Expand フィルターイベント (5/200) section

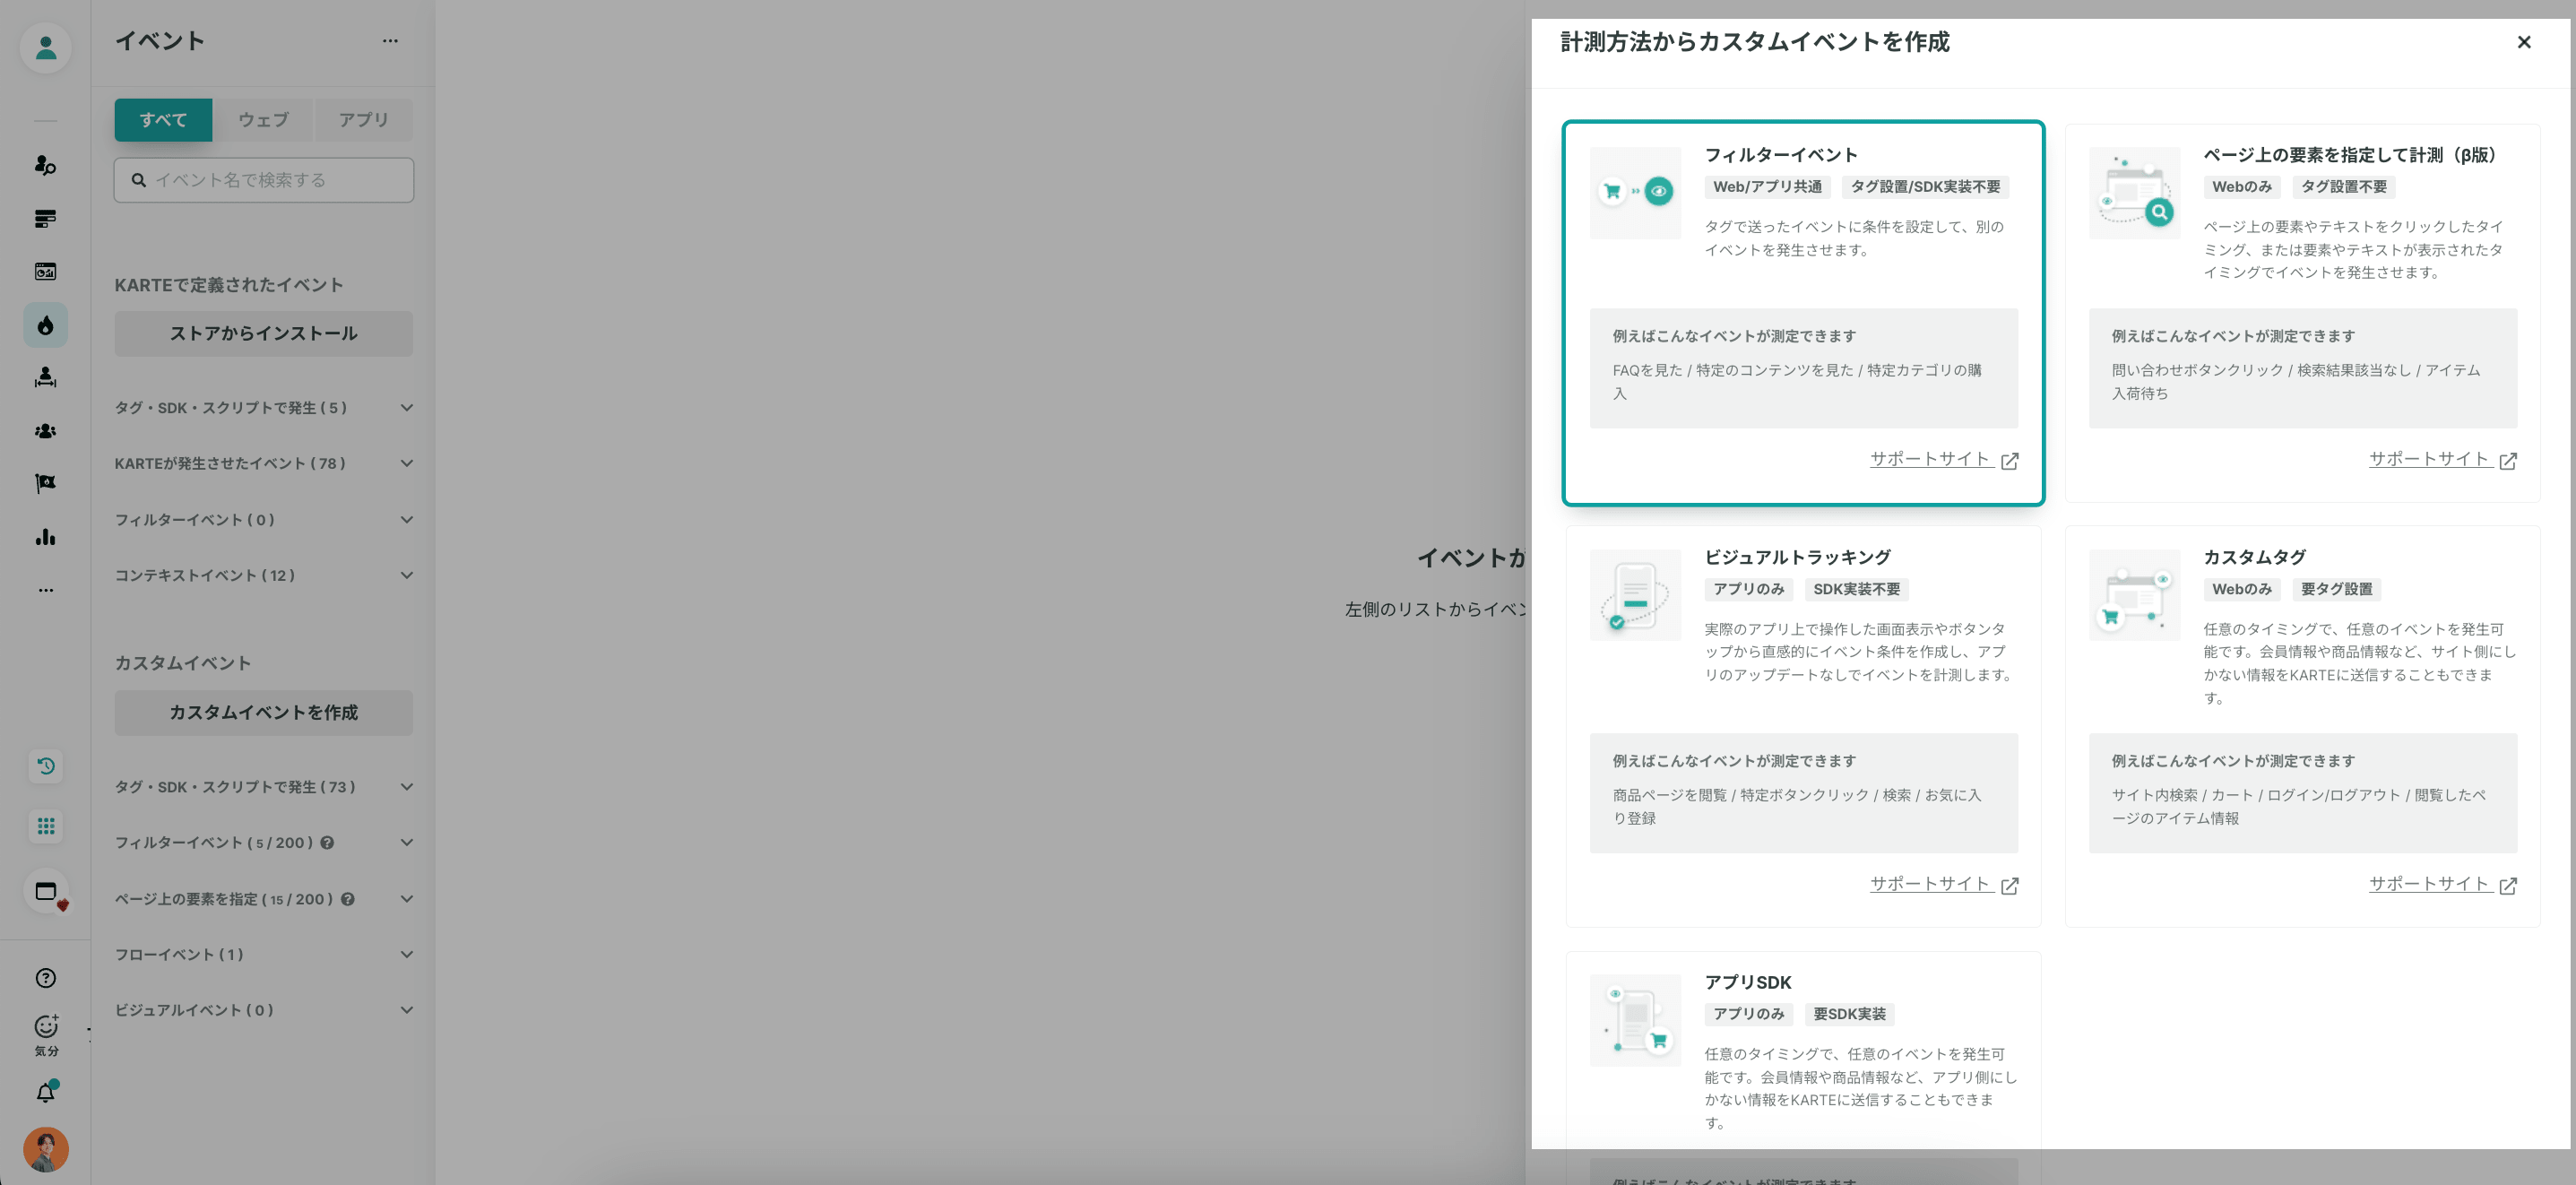point(264,843)
